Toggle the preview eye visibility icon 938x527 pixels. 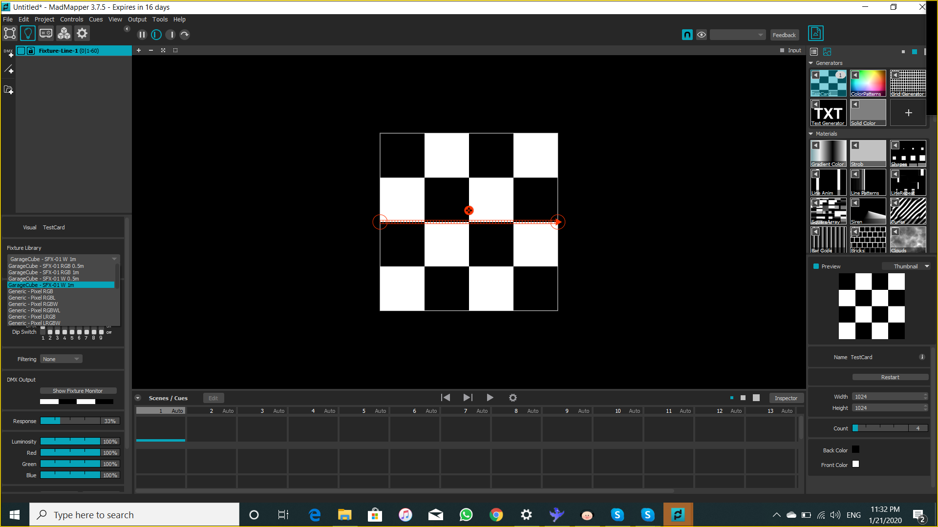[x=702, y=34]
